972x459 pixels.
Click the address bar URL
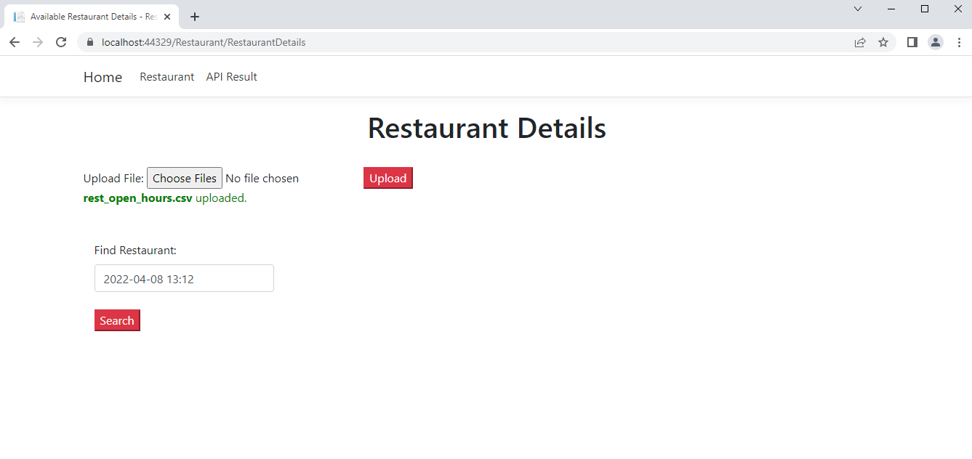204,42
